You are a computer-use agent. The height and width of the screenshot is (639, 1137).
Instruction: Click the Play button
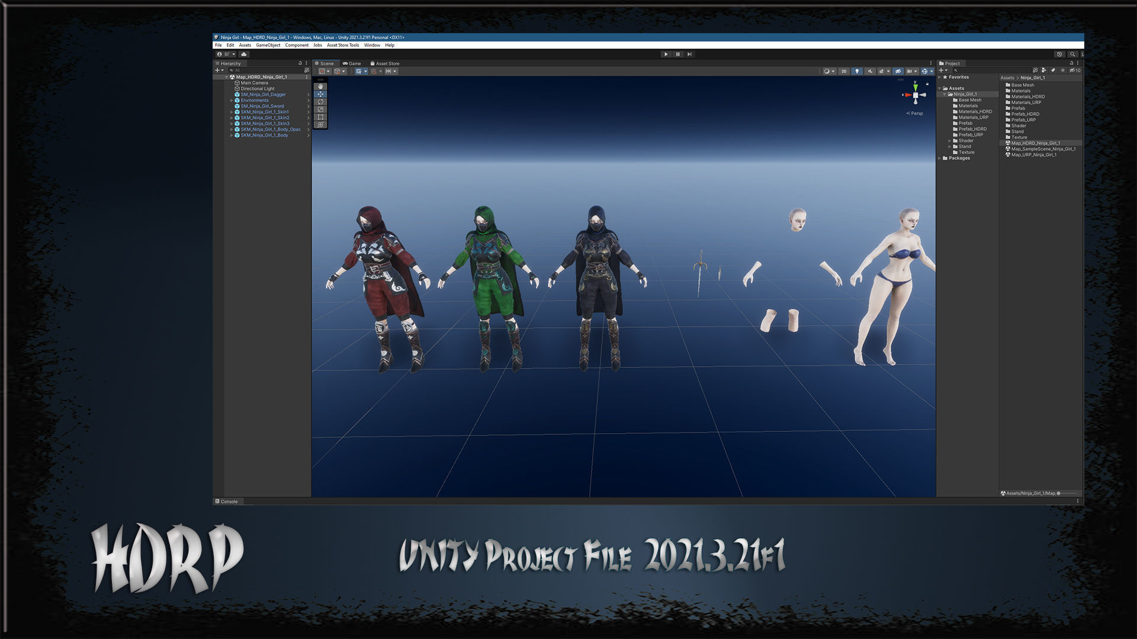pos(666,54)
